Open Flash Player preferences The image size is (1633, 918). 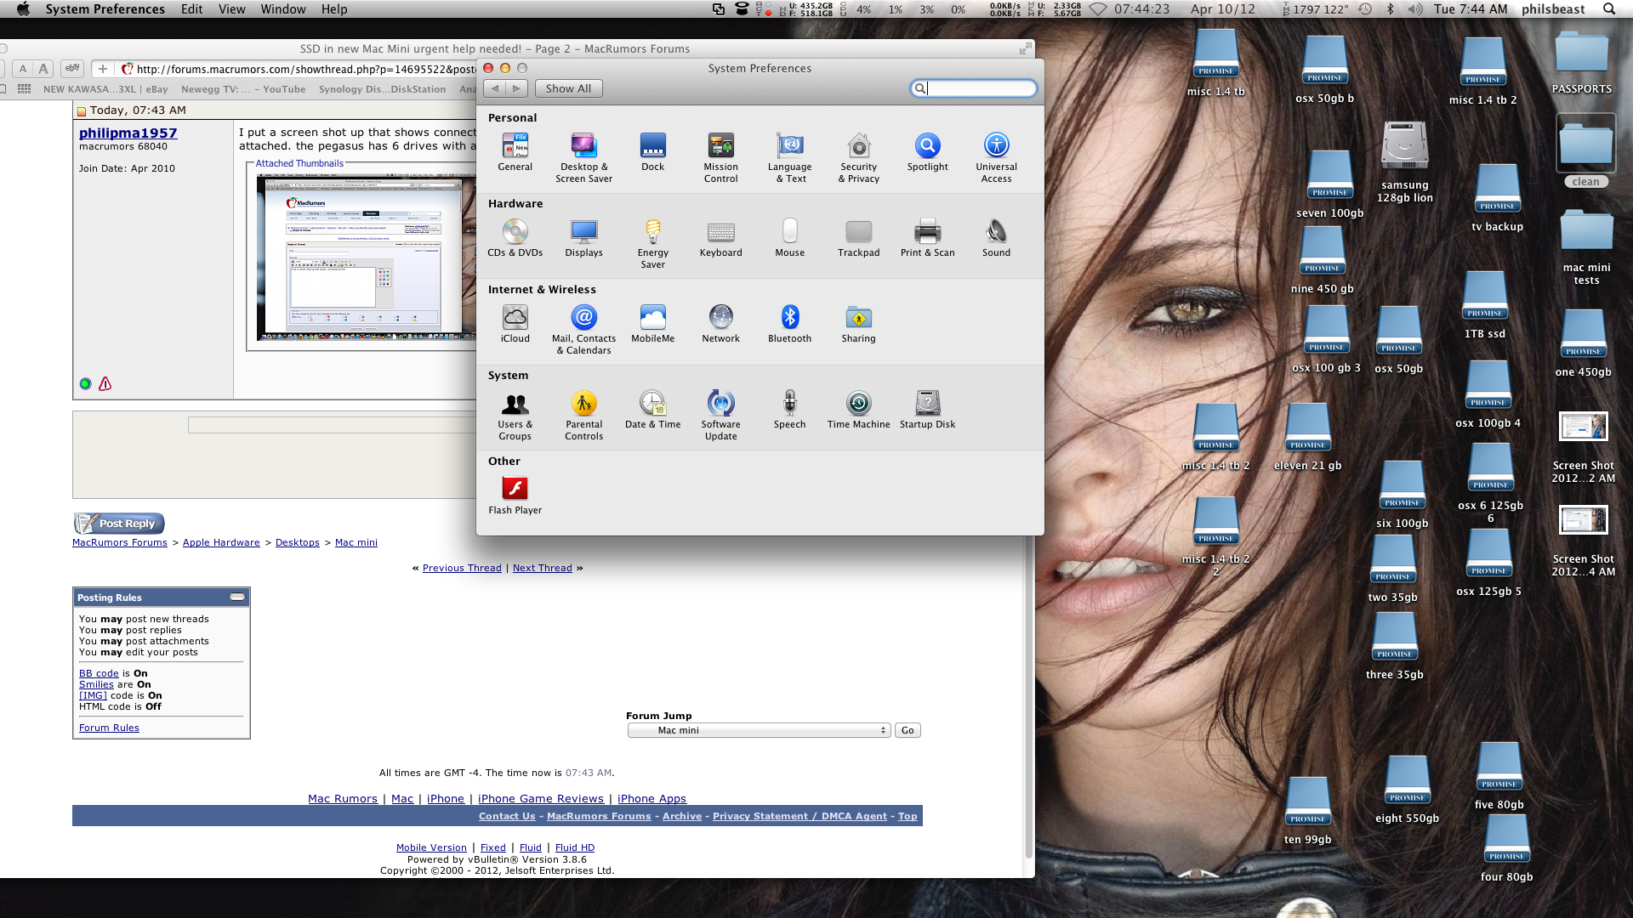(515, 490)
